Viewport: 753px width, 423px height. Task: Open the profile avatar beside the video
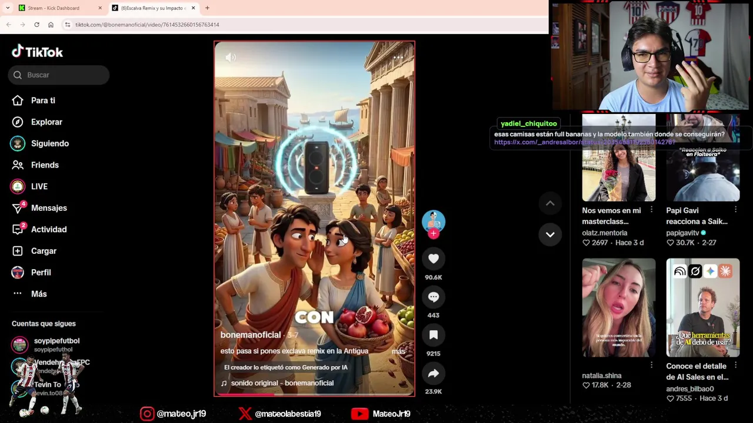pyautogui.click(x=434, y=221)
